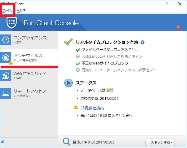Click the Webセキュリティ people icon
Screen dimensions: 187x148
point(6,75)
